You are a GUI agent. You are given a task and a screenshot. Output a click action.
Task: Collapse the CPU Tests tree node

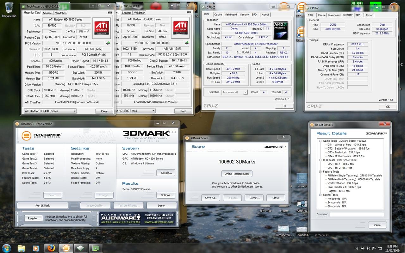point(320,160)
